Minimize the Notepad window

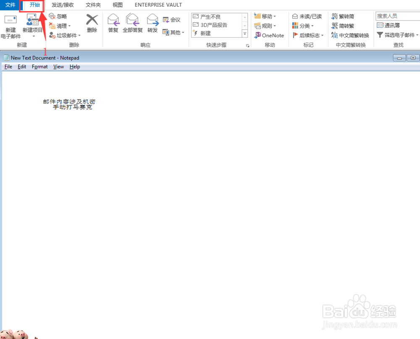click(x=399, y=58)
